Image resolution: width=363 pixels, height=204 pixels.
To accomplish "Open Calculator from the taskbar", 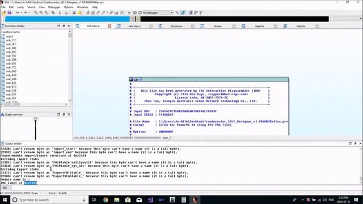I will point(184,199).
